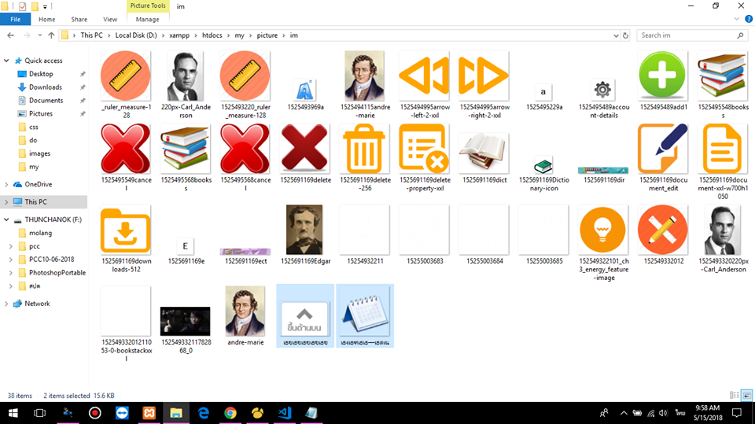Open the css folder in sidebar

[33, 127]
